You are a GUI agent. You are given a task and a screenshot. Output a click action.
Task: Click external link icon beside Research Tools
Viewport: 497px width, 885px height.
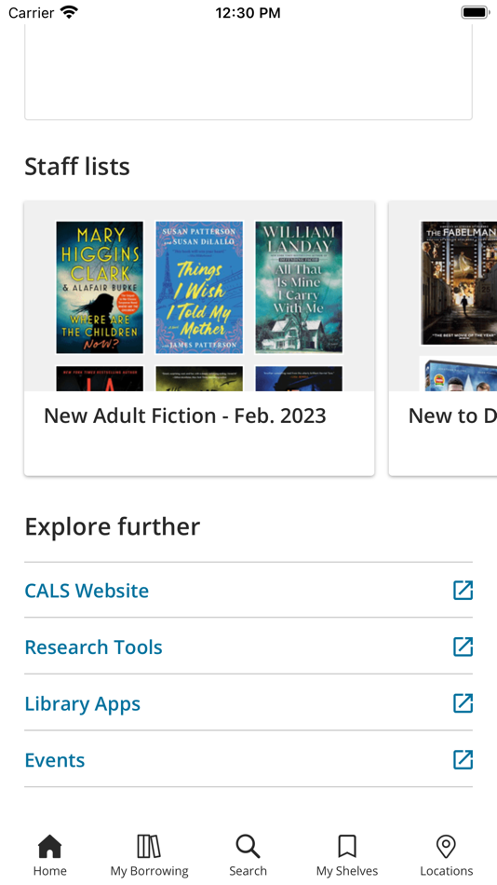click(463, 647)
